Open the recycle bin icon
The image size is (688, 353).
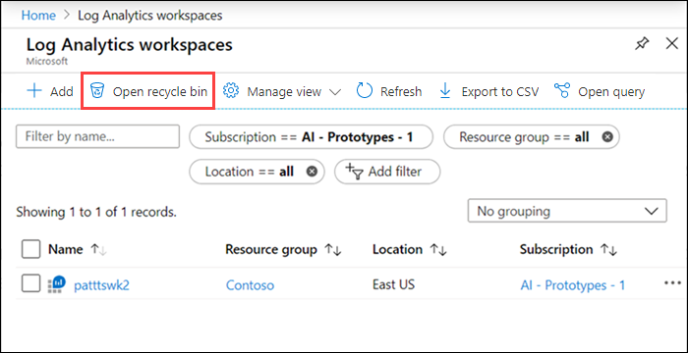click(97, 91)
